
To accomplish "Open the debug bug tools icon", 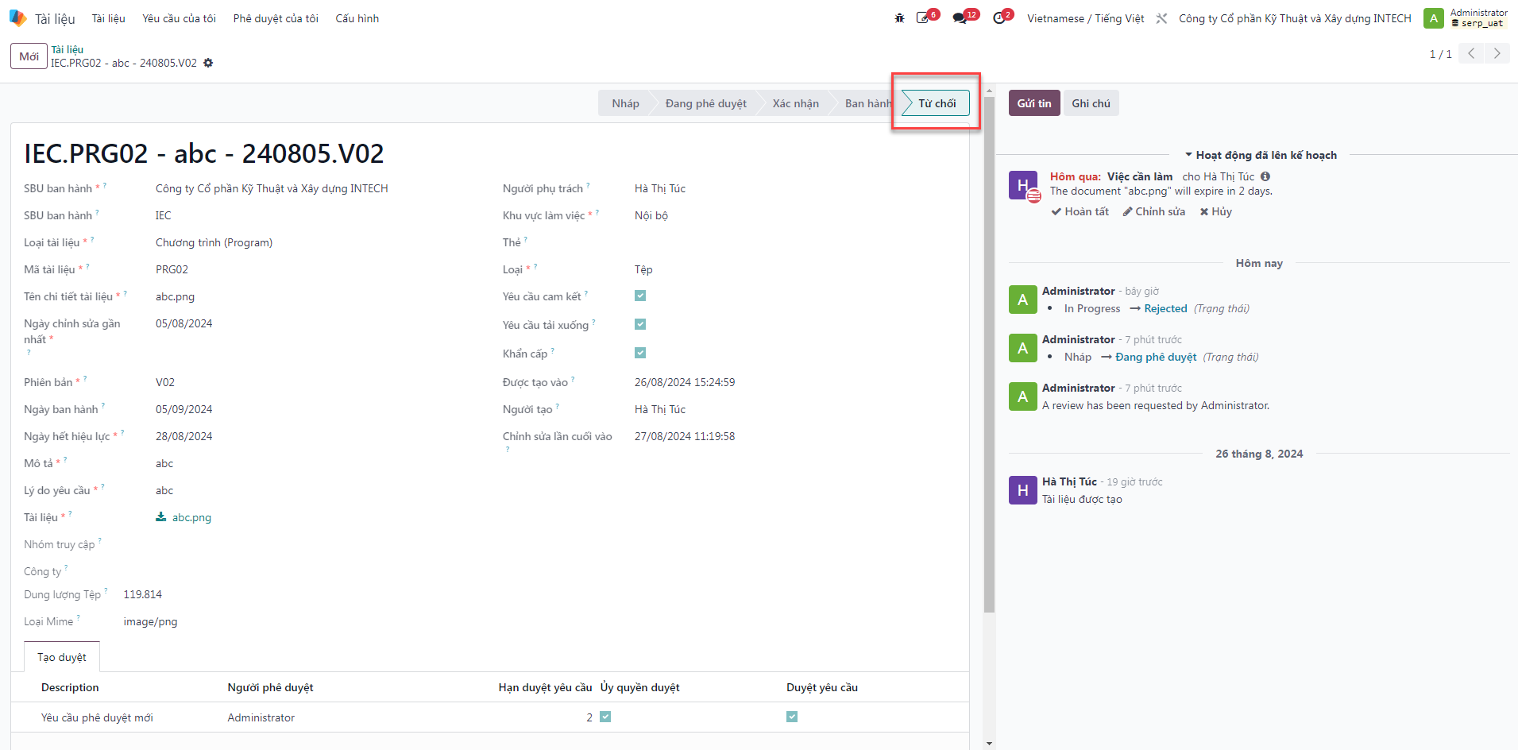I will coord(899,18).
